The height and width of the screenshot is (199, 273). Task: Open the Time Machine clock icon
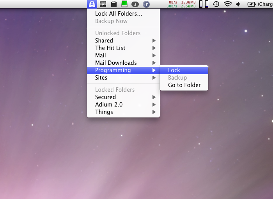(x=216, y=4)
